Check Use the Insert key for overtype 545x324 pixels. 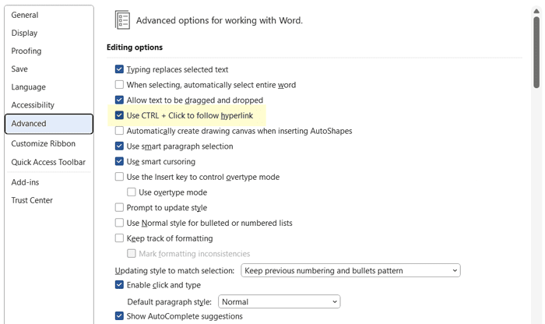(119, 178)
